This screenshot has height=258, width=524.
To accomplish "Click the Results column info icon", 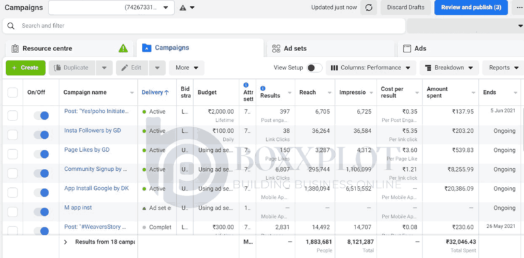I will coord(263,88).
